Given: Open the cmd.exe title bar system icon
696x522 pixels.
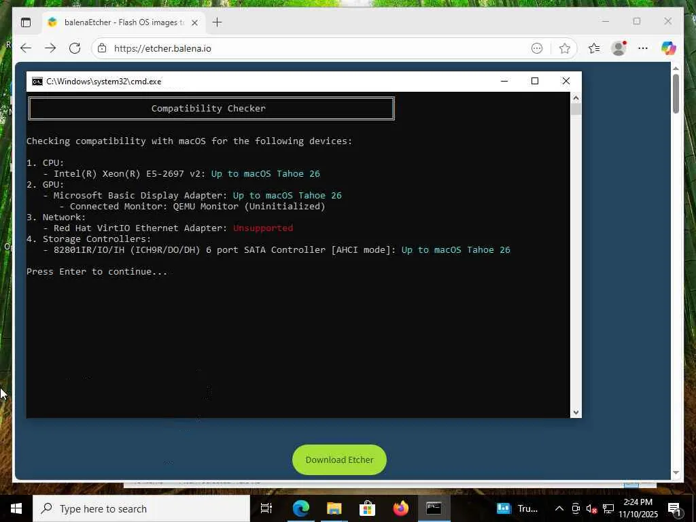Looking at the screenshot, I should click(x=37, y=82).
